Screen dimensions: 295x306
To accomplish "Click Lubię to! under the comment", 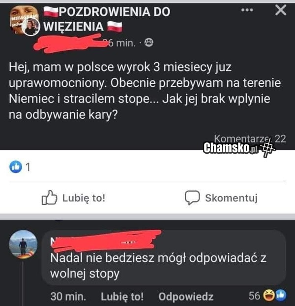I will pos(122,297).
